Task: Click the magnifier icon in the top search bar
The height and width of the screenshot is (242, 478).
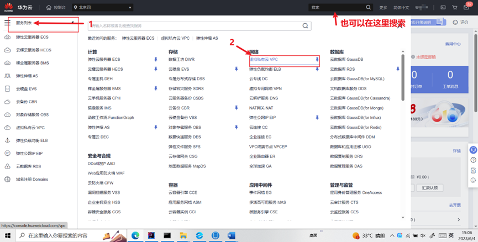Action: tap(368, 7)
